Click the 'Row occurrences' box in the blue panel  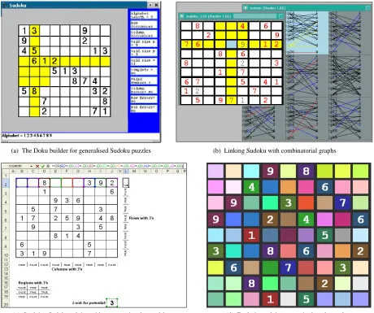(143, 24)
